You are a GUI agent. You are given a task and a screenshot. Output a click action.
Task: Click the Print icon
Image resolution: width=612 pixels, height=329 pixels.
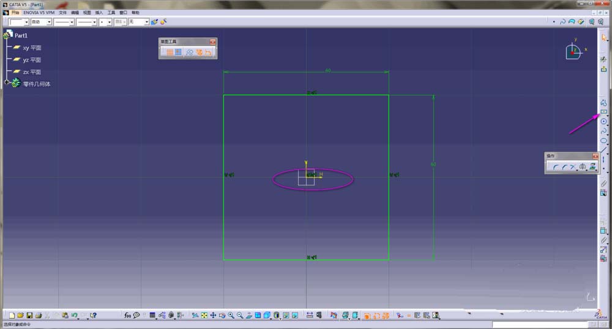pyautogui.click(x=38, y=316)
